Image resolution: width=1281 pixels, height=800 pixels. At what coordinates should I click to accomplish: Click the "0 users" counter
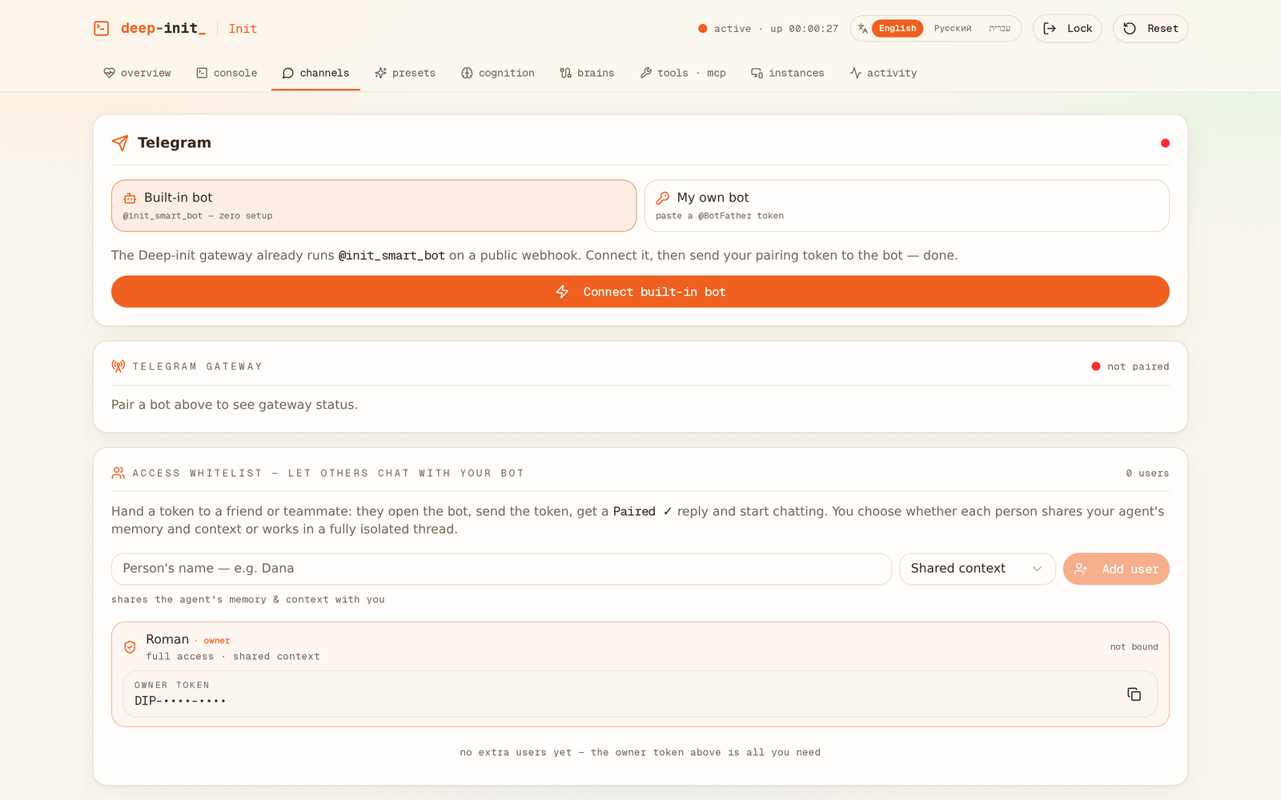click(1147, 474)
